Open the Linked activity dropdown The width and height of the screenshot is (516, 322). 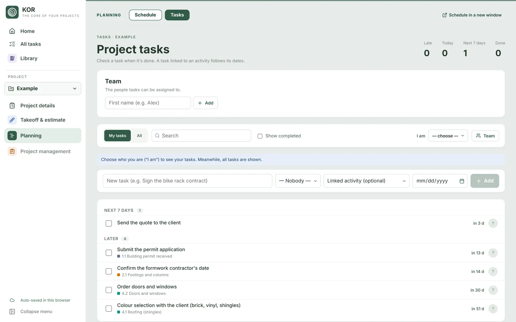[366, 181]
